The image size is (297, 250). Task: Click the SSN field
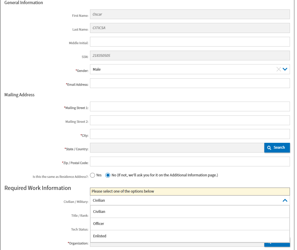coord(190,56)
